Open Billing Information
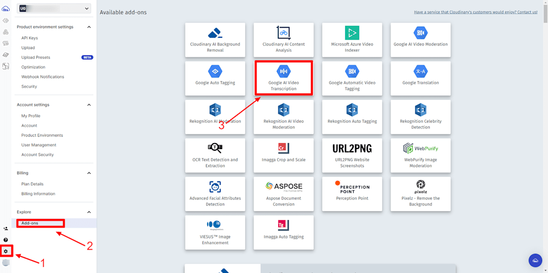Viewport: 548px width, 273px height. (38, 194)
